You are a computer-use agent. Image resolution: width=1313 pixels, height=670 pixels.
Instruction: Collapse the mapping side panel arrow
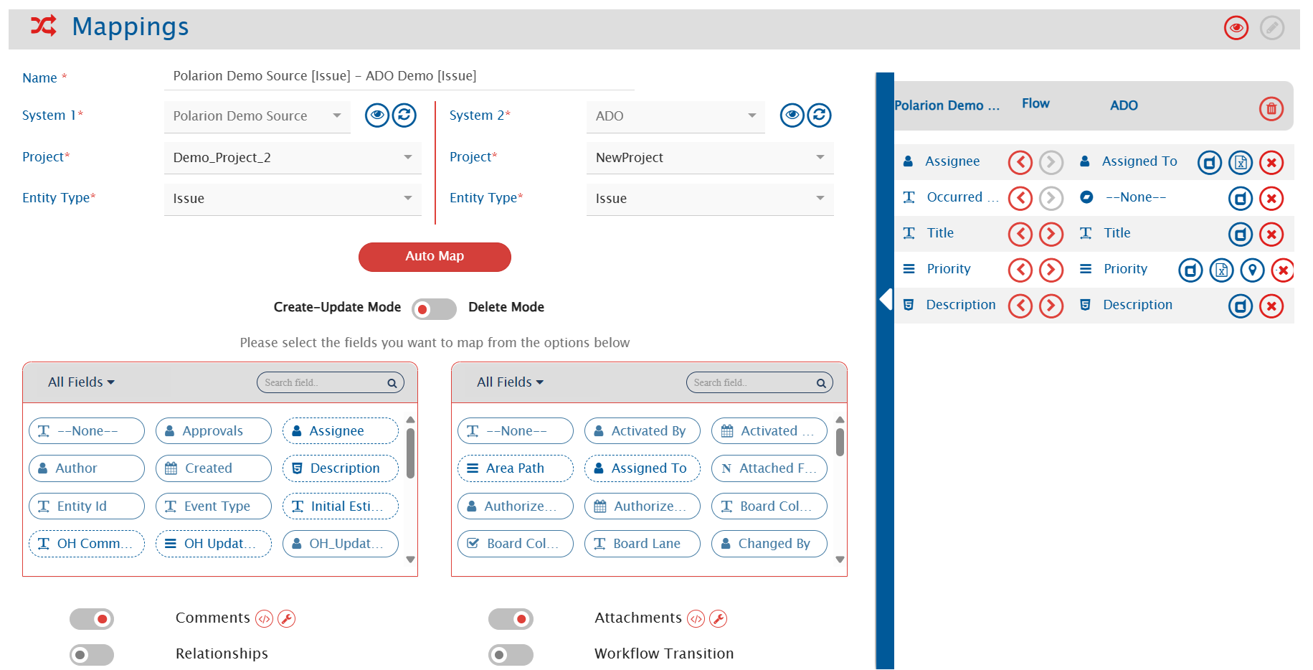coord(886,299)
